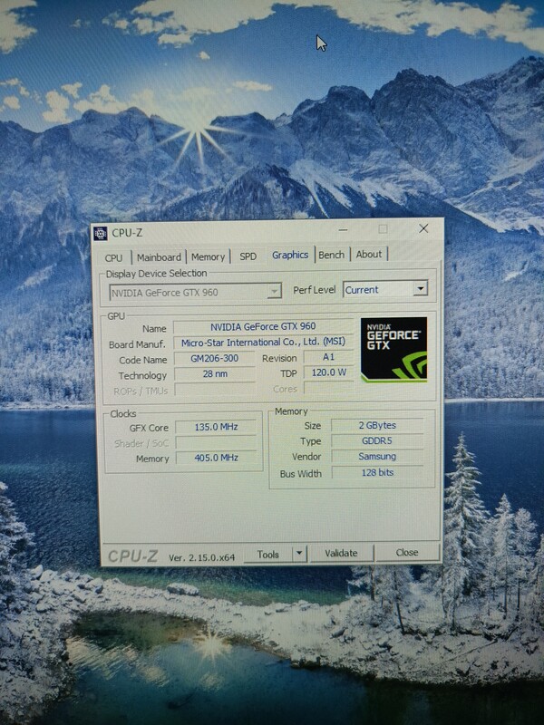Click the NVIDIA GeForce GTX logo image
Image resolution: width=544 pixels, height=725 pixels.
(x=393, y=350)
